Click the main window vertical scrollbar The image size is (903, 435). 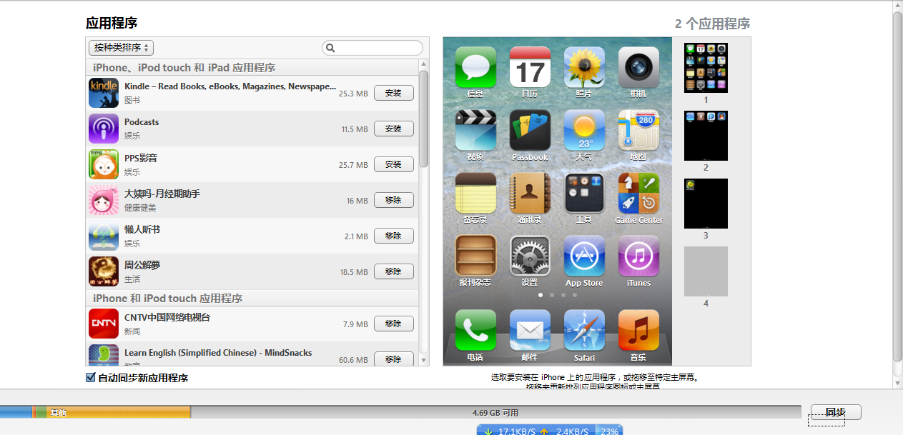coord(897,186)
